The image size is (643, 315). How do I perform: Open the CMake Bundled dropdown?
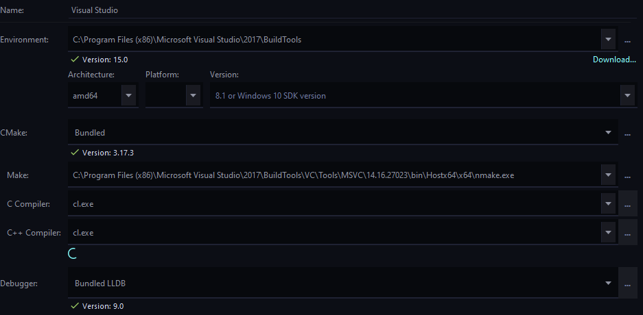coord(608,133)
